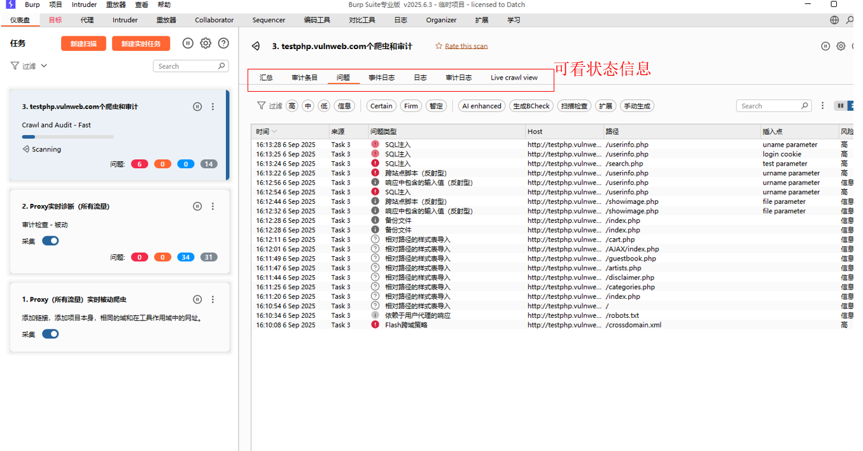Follow the Rate this scan link
863x451 pixels.
466,46
